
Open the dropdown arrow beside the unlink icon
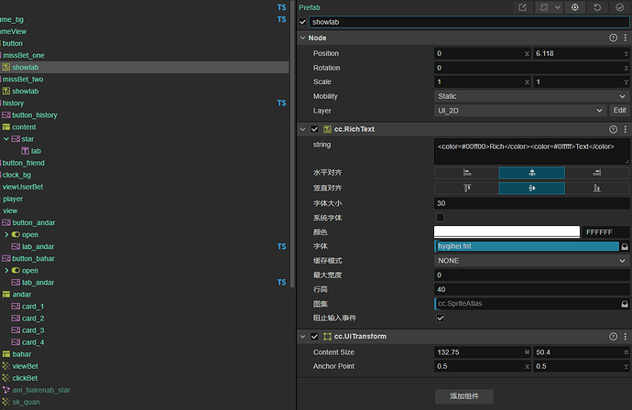coord(558,7)
